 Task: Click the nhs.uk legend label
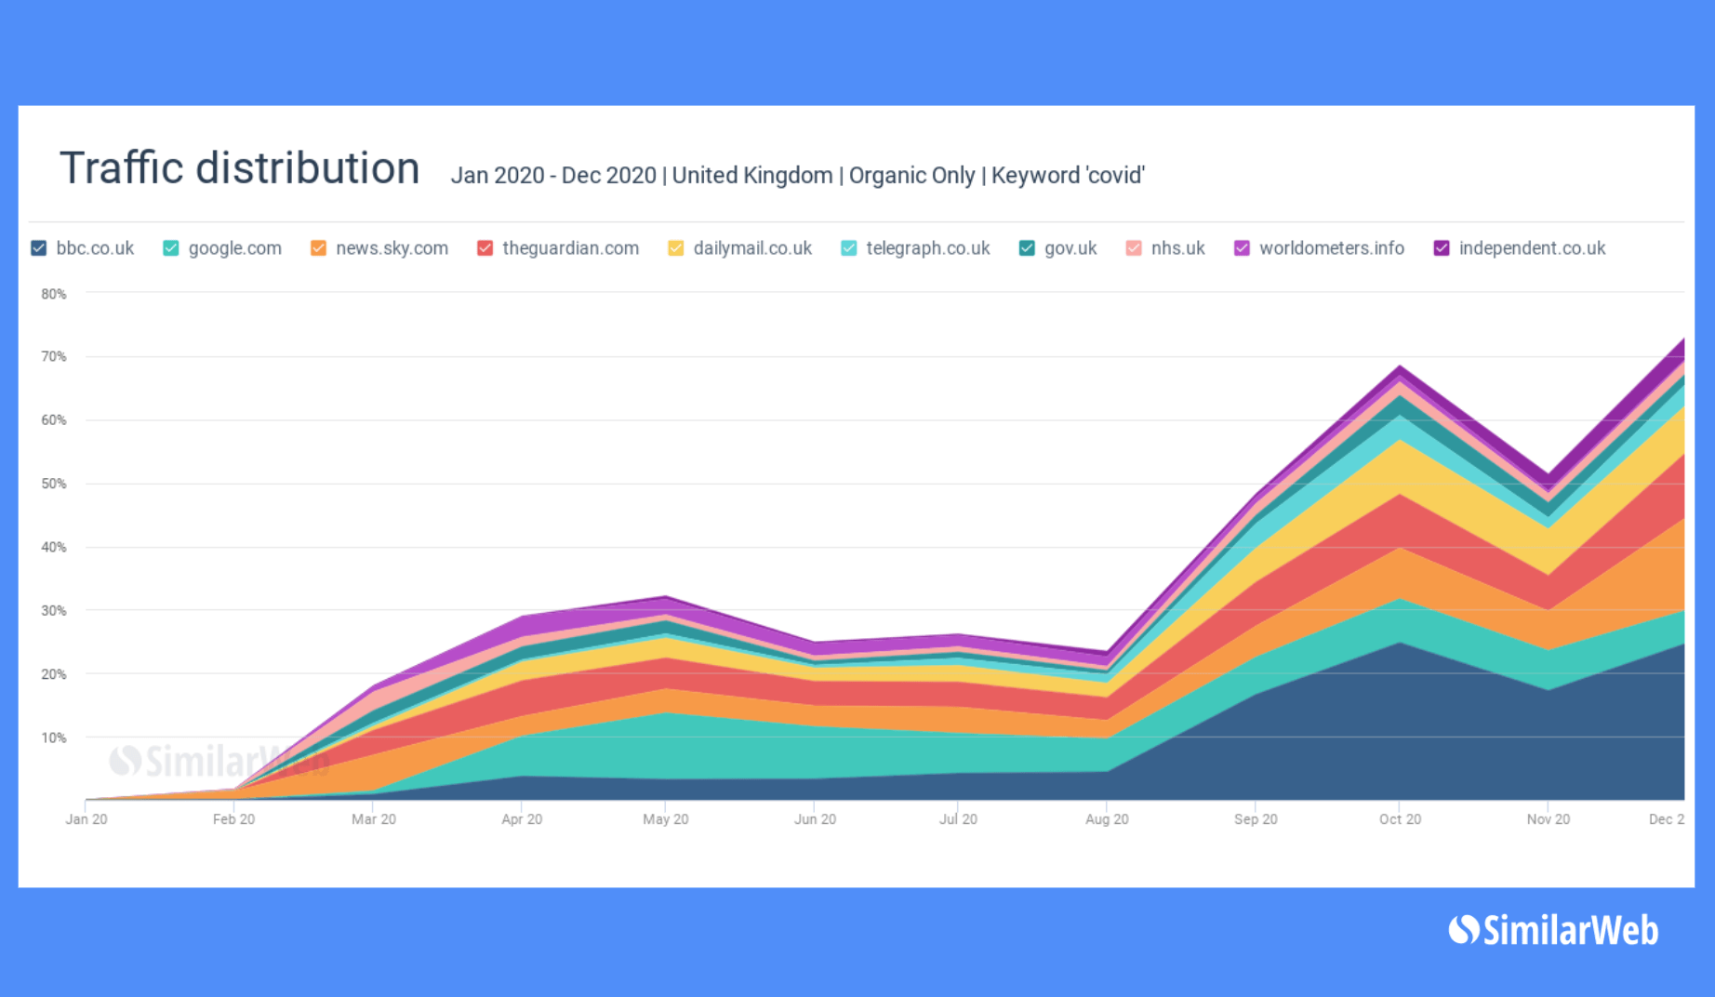click(x=1177, y=248)
